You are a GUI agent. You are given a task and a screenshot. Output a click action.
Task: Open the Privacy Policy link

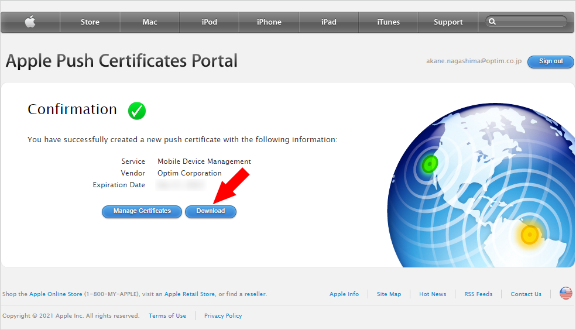click(x=223, y=316)
